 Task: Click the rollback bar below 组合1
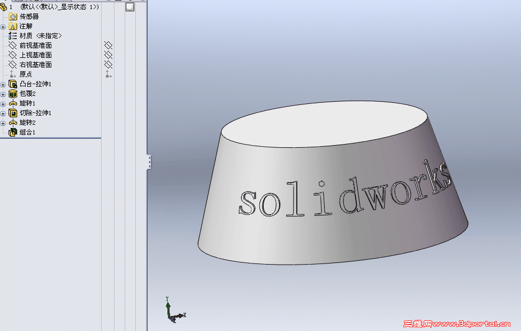[x=50, y=138]
